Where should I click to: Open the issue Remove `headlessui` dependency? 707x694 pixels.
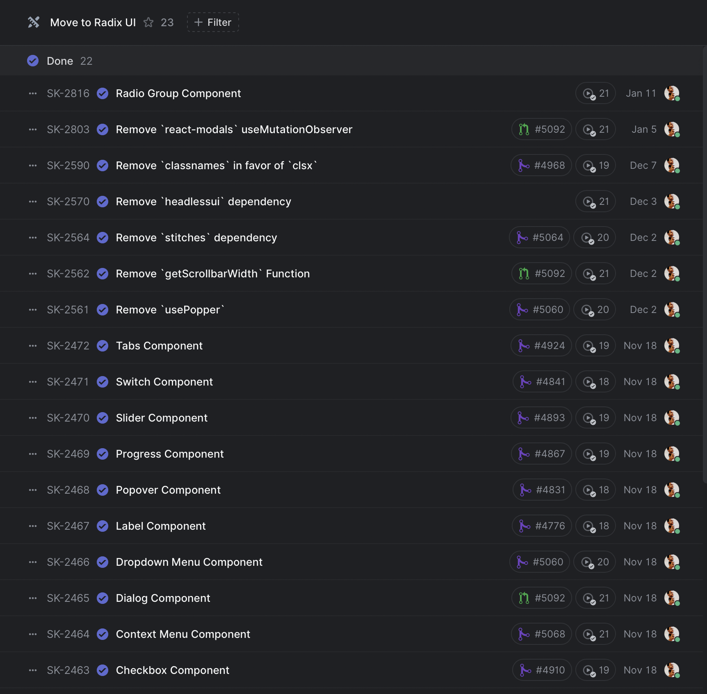point(203,202)
